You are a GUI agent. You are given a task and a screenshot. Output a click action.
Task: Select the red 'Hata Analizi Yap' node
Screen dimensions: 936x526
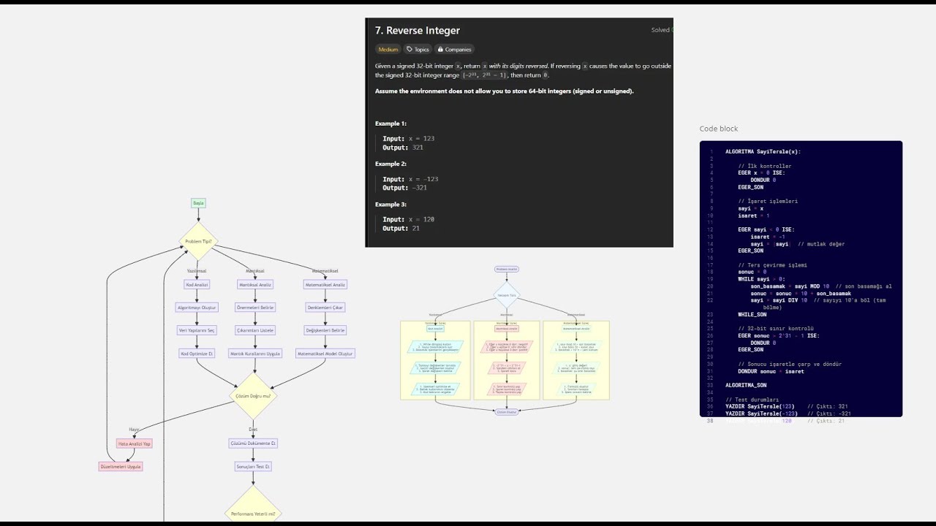[x=135, y=443]
